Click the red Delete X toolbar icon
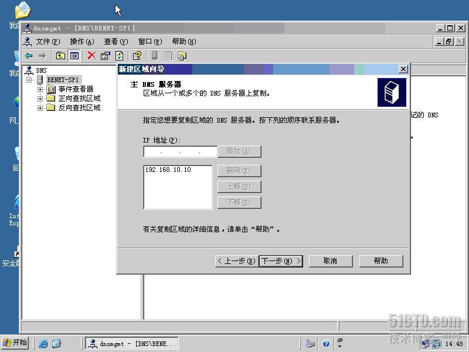469x352 pixels. click(91, 55)
